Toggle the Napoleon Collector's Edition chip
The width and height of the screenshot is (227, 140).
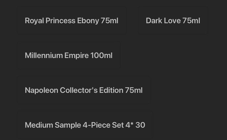pyautogui.click(x=84, y=90)
